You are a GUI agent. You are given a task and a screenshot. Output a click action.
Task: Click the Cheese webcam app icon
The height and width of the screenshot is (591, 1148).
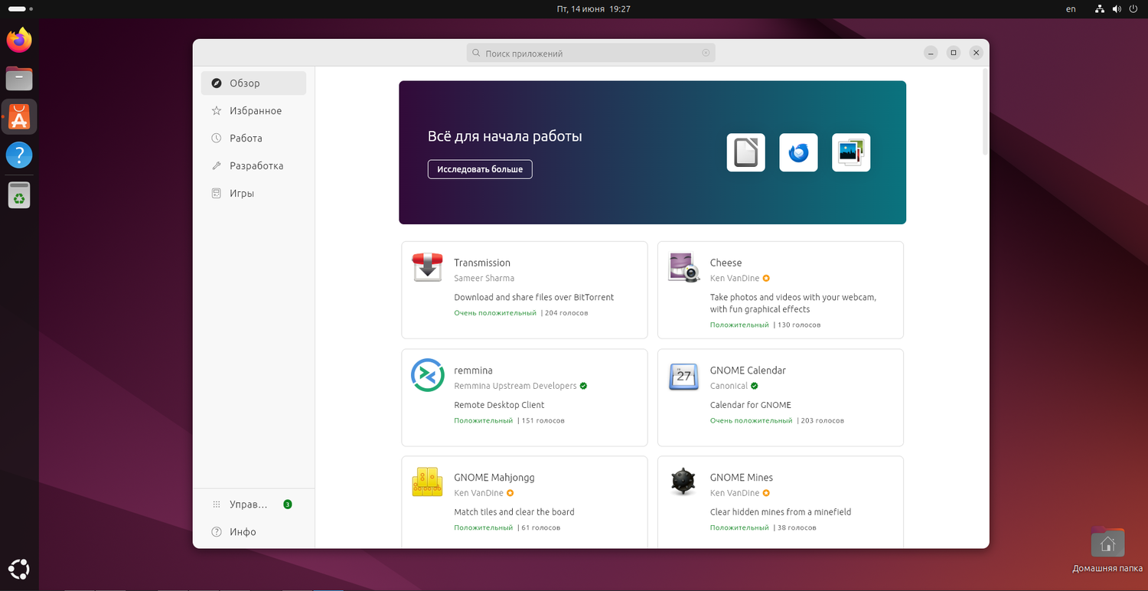pos(683,267)
